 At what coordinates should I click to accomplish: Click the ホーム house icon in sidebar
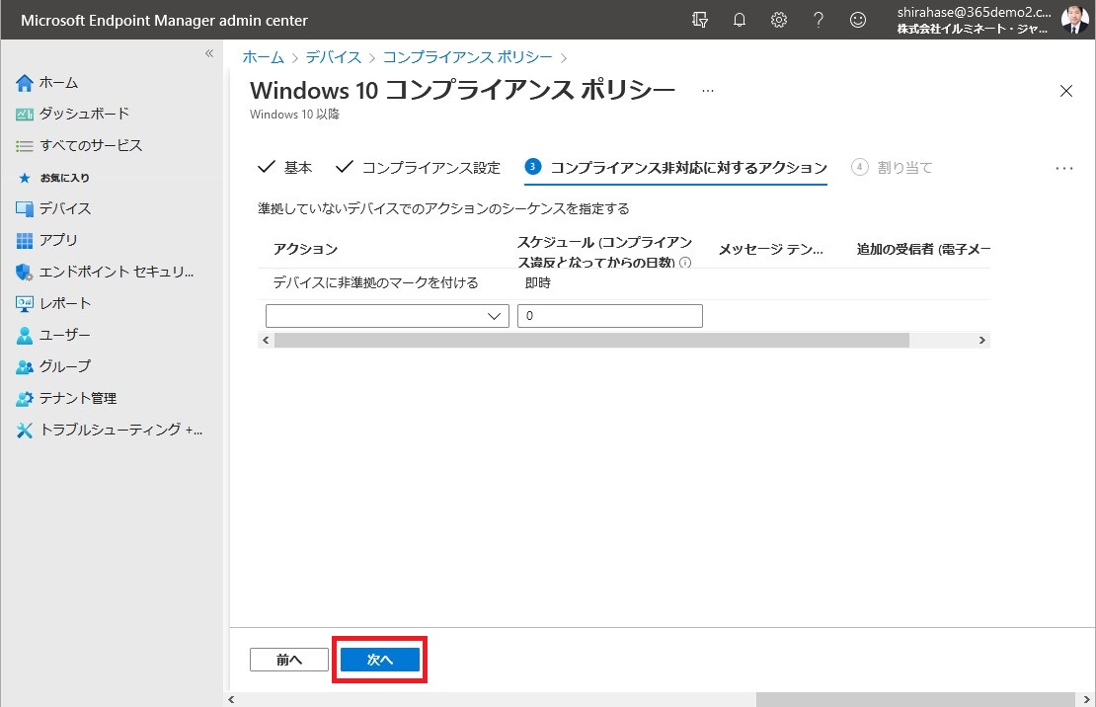click(25, 83)
